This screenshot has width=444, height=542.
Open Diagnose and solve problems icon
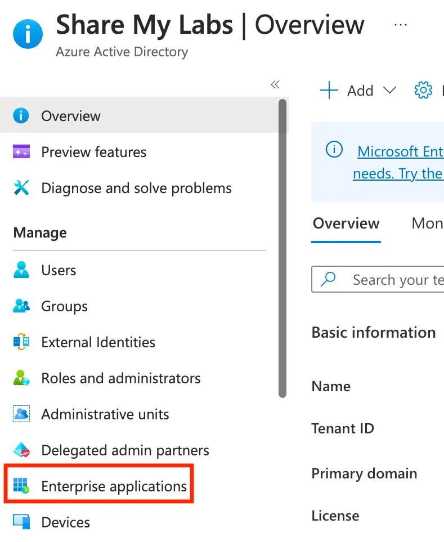point(21,188)
